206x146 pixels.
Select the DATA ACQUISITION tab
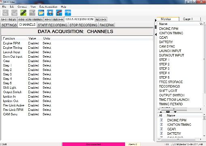79,19
